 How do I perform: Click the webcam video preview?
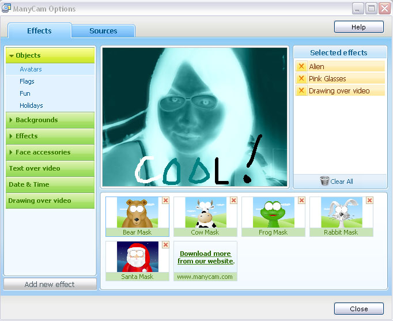tap(195, 117)
